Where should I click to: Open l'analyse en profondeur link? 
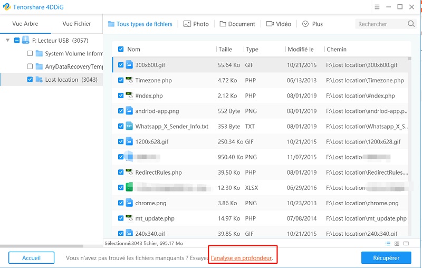pyautogui.click(x=242, y=258)
